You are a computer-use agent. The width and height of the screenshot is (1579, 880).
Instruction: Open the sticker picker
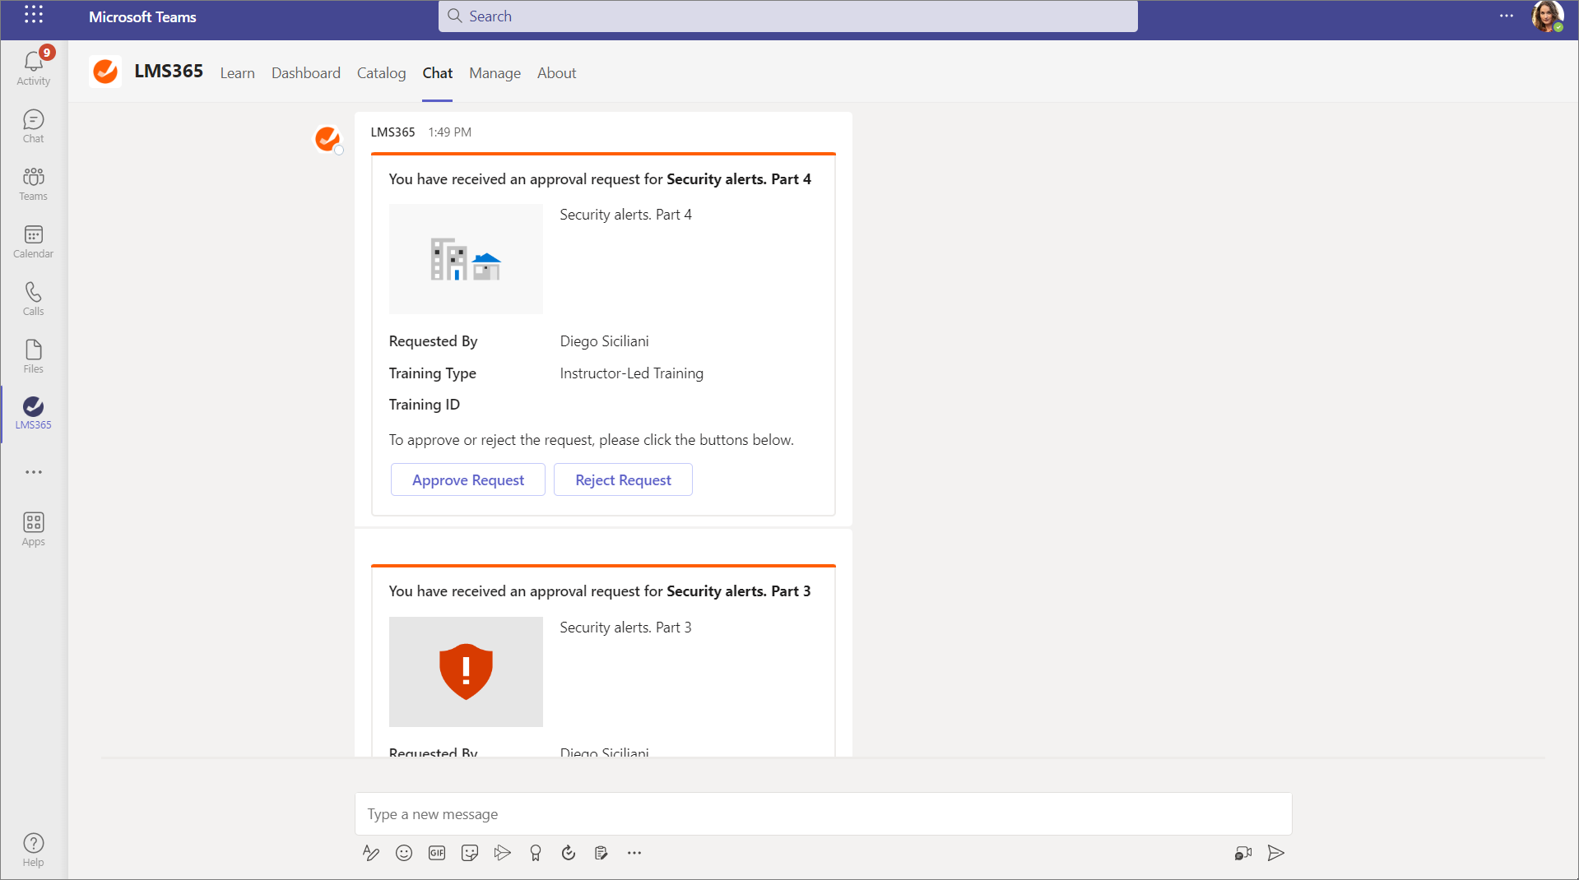click(470, 853)
